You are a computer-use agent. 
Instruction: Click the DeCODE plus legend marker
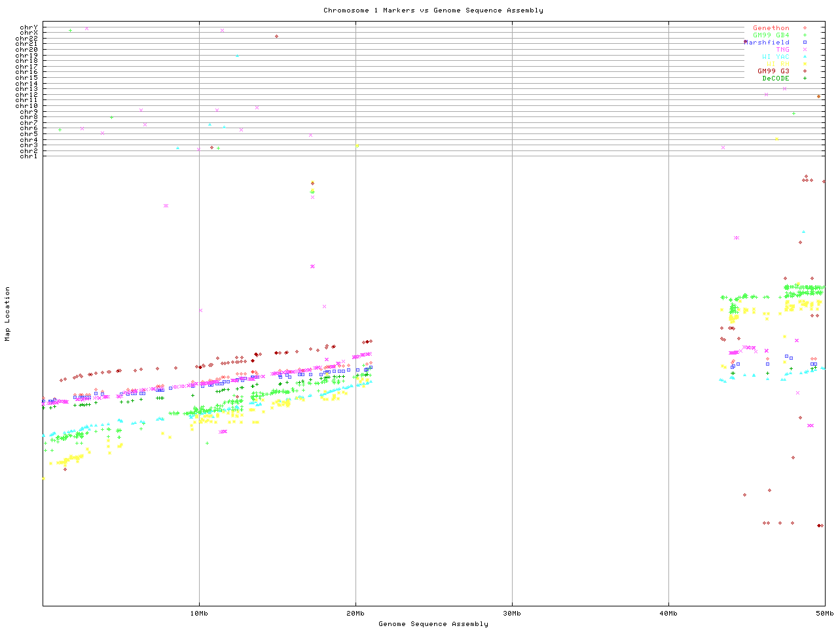point(805,78)
